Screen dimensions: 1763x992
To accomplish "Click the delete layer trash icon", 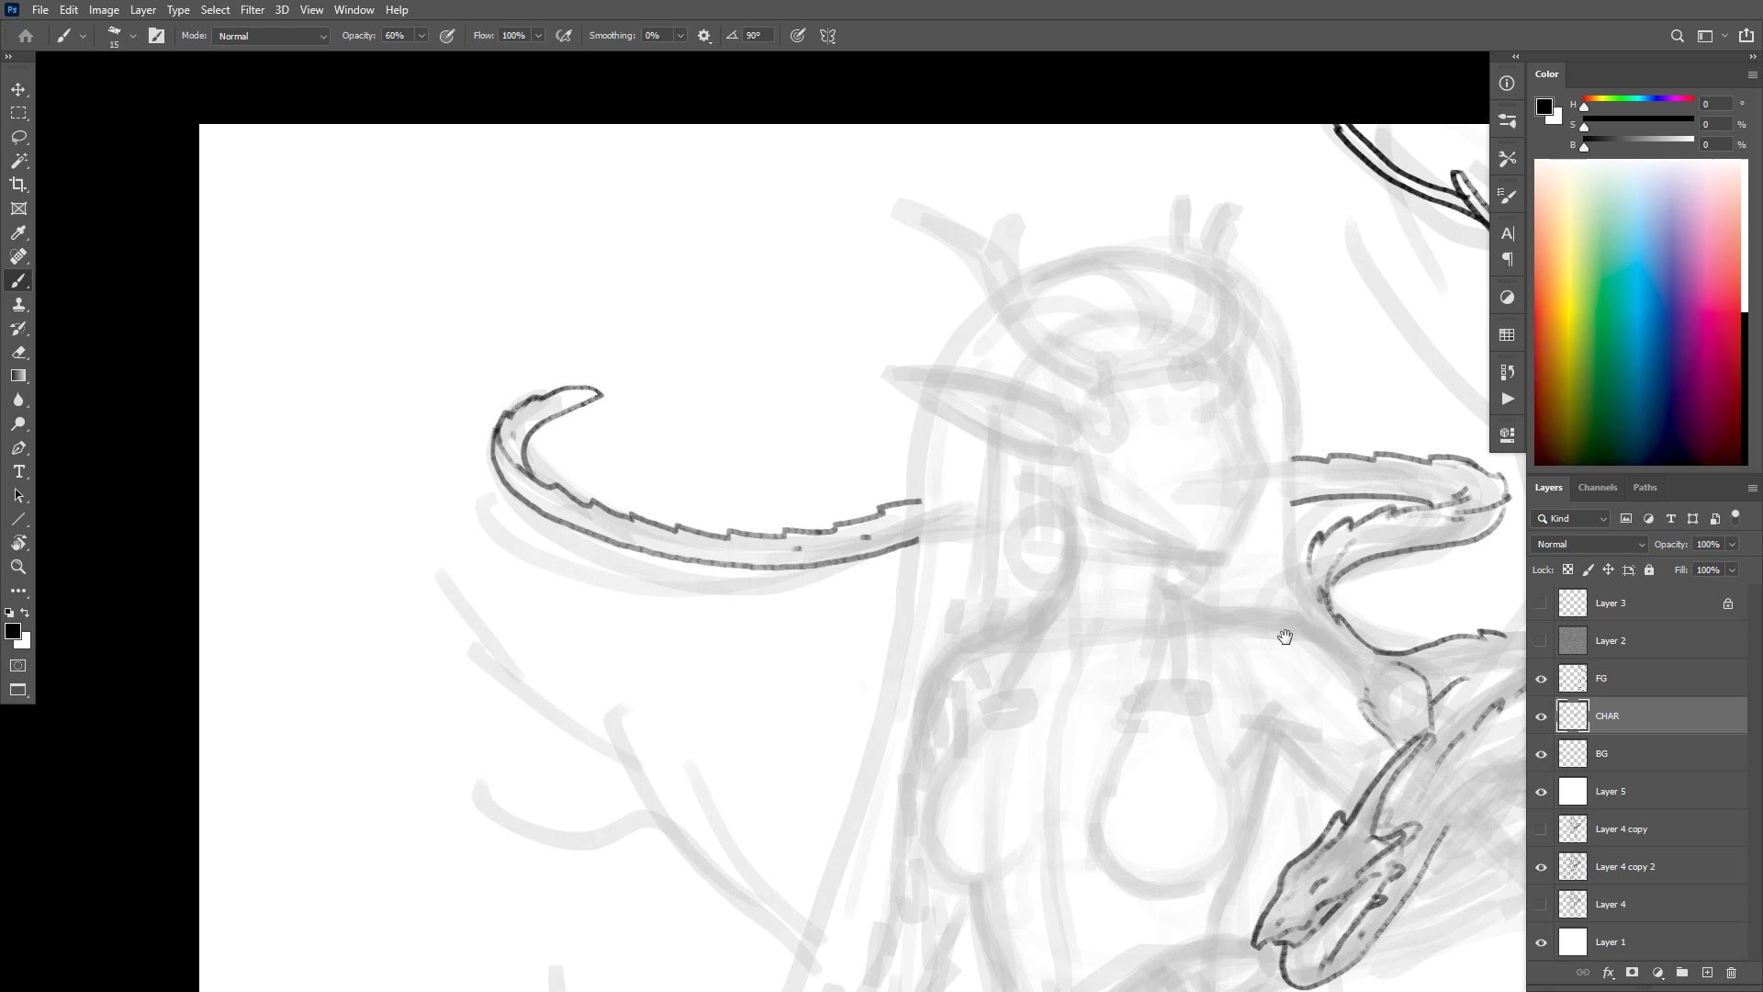I will 1731,973.
